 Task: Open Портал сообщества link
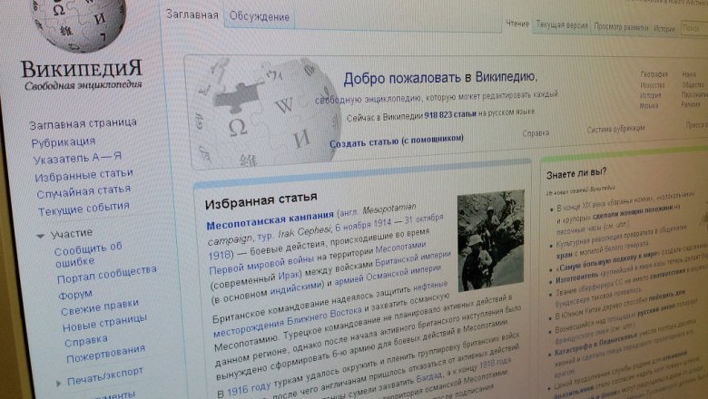(106, 274)
